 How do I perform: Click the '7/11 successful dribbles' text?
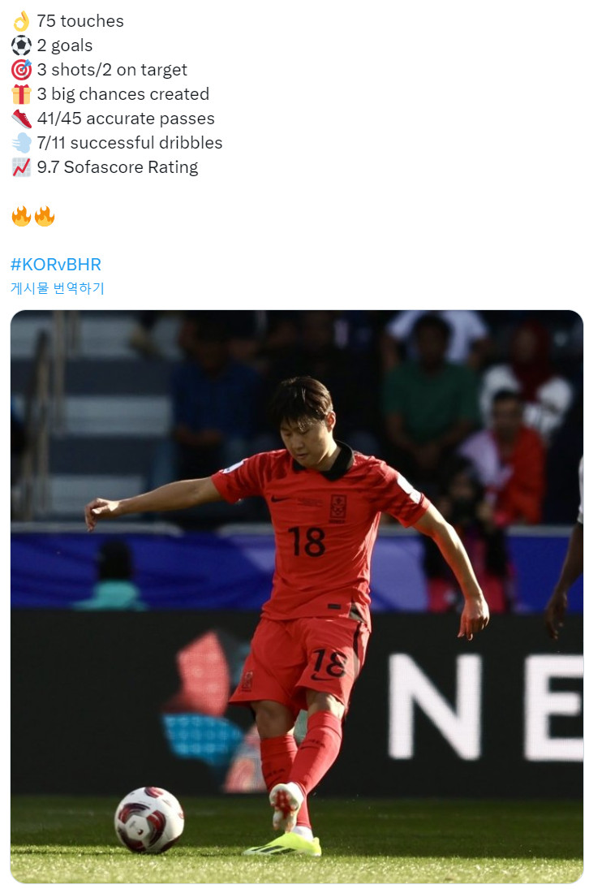click(x=130, y=143)
